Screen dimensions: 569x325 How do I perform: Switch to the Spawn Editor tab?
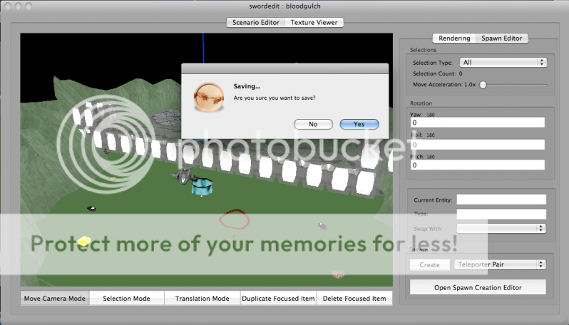[x=501, y=38]
